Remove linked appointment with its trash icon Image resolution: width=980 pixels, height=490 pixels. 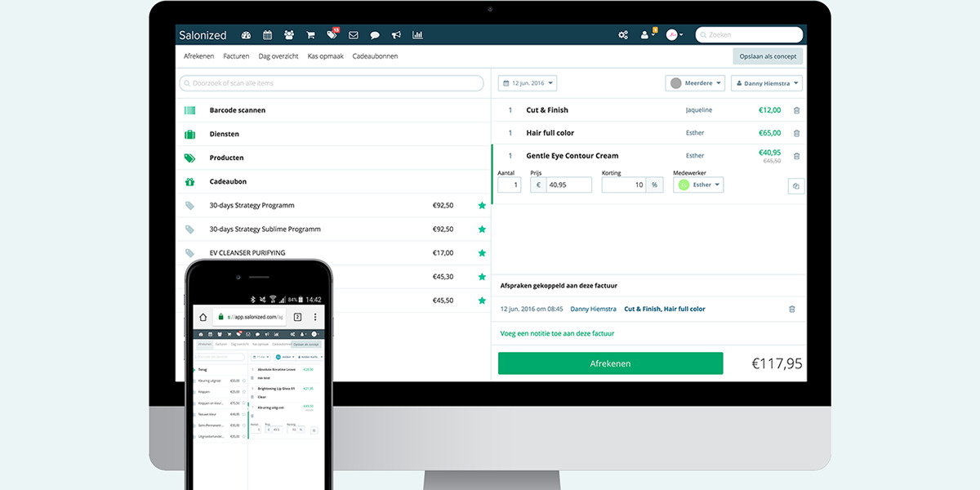[791, 310]
